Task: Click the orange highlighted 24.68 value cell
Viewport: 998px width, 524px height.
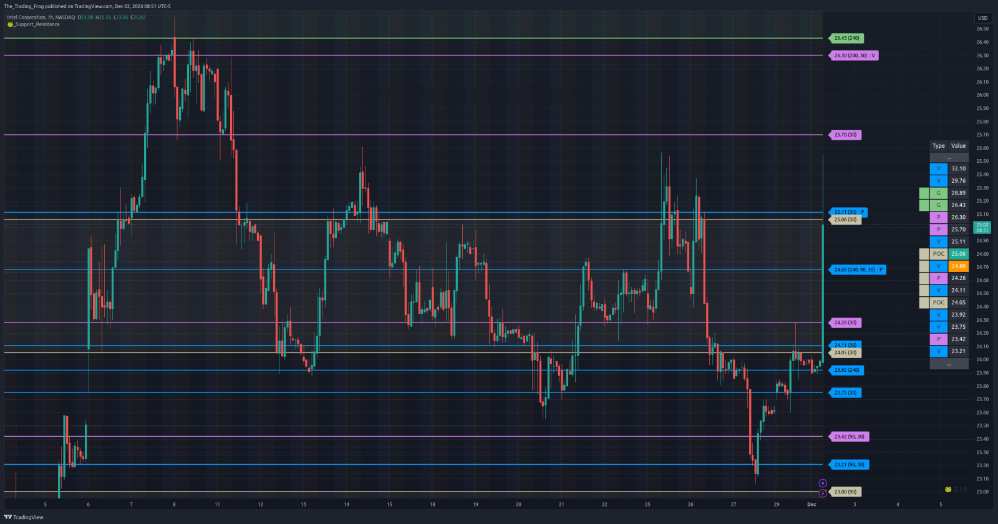Action: pos(959,266)
